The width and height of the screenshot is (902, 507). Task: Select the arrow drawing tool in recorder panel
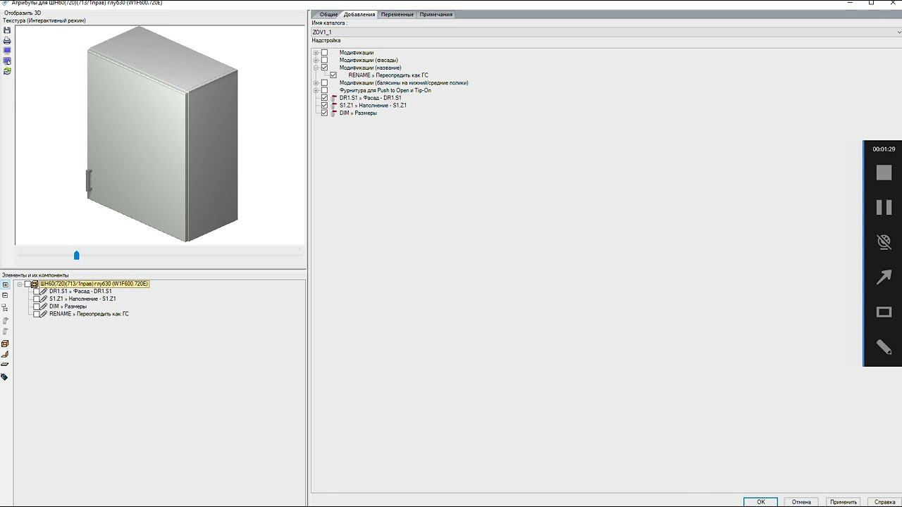pyautogui.click(x=884, y=277)
